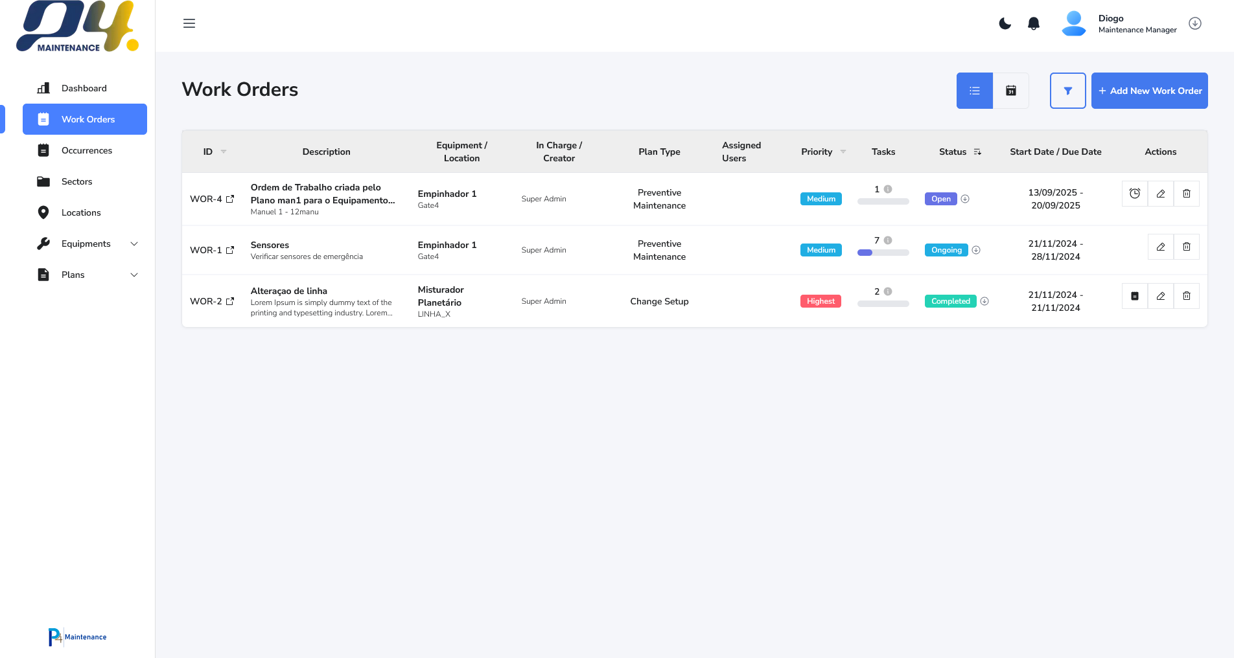Click the WOR-4 tasks progress bar
The height and width of the screenshot is (658, 1234).
[883, 201]
